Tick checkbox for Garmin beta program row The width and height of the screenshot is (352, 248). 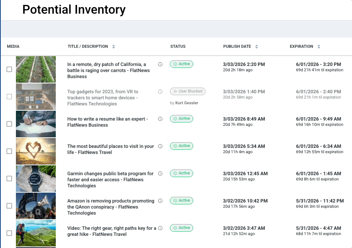(9, 179)
